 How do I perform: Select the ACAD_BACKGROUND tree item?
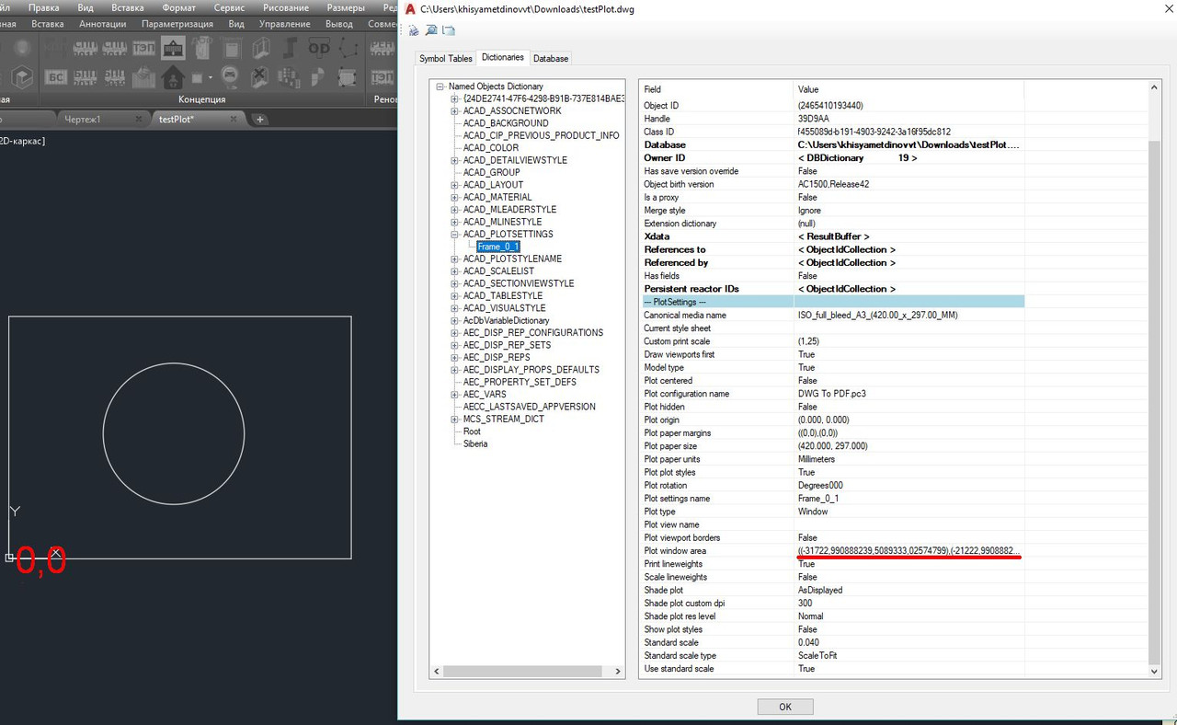[x=506, y=123]
